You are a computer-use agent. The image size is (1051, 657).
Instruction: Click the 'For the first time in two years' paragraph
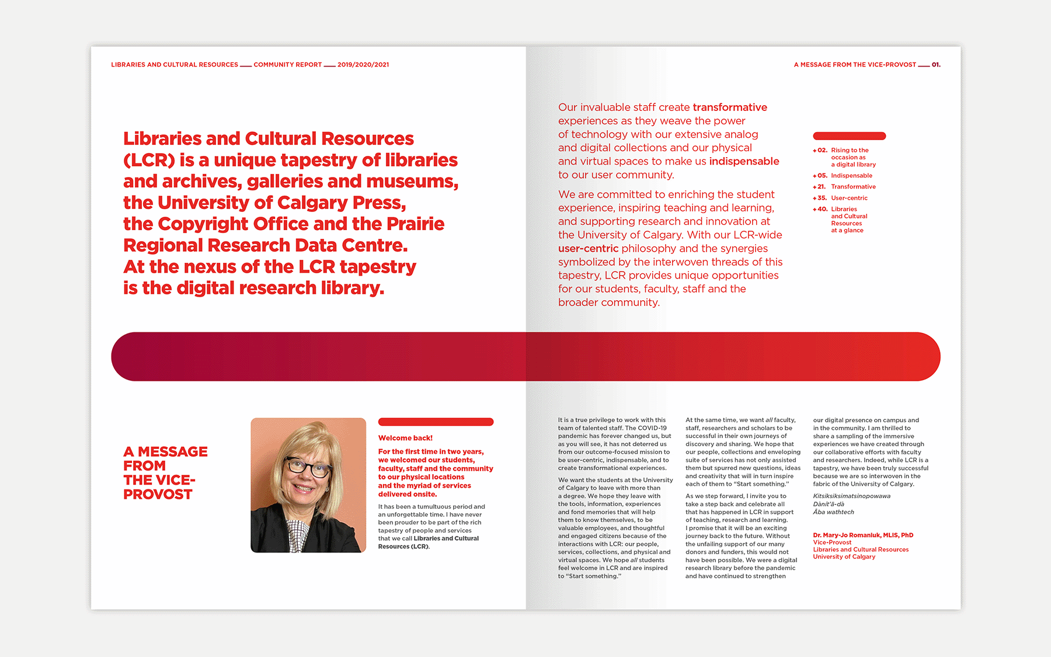pyautogui.click(x=436, y=473)
